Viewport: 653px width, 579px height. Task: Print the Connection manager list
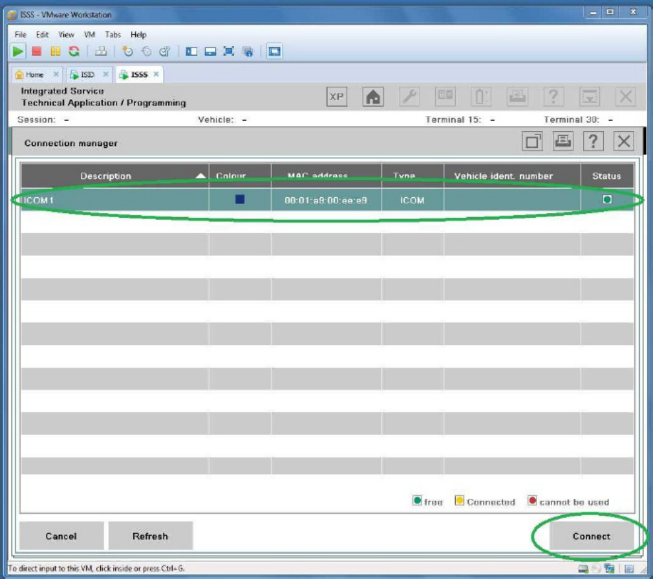(562, 141)
